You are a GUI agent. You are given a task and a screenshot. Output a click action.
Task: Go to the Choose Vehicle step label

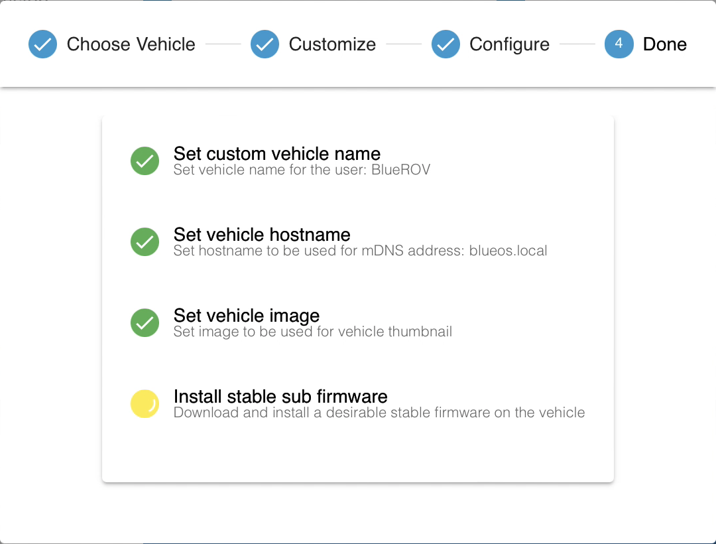(x=131, y=44)
